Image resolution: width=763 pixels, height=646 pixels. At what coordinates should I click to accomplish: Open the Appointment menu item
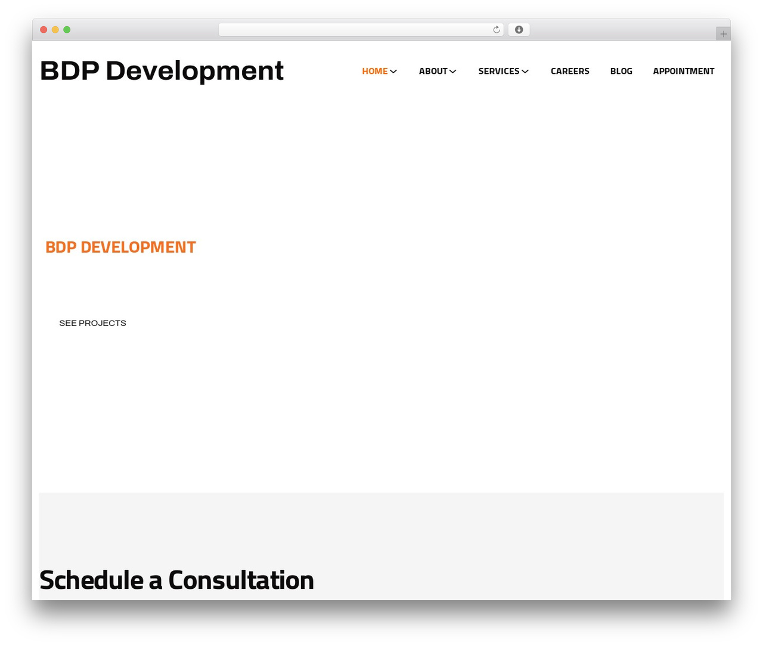(x=684, y=71)
